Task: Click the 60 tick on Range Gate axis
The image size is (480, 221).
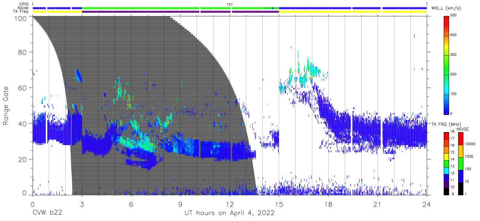Action: (22, 88)
